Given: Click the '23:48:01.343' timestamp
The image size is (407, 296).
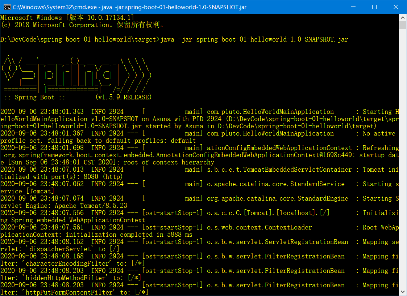Looking at the screenshot, I should click(x=62, y=112).
